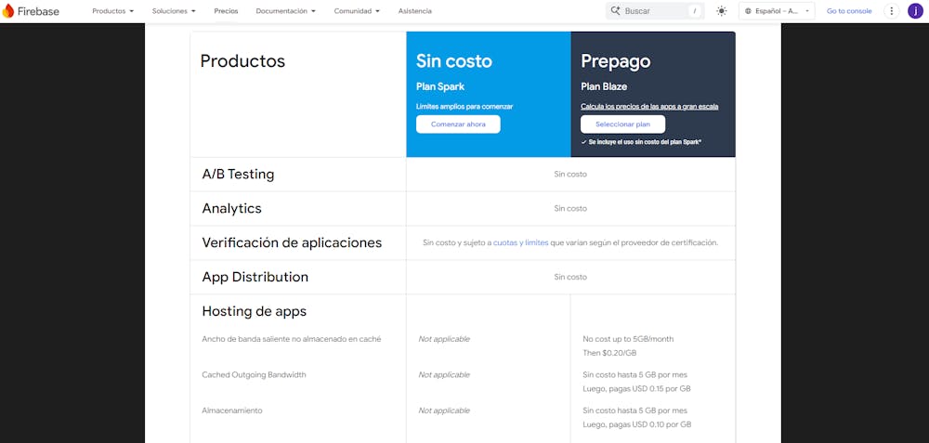Click the search magnifier icon
This screenshot has height=443, width=929.
coord(615,11)
